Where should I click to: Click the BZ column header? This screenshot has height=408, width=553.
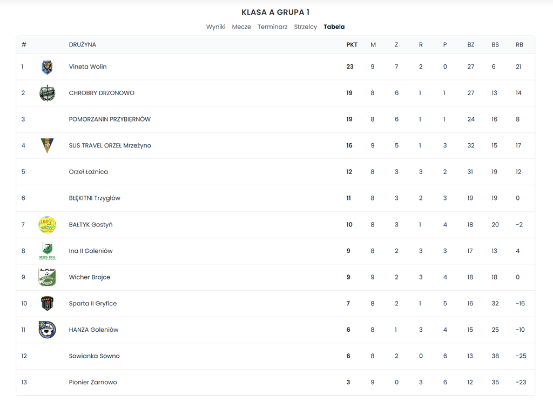click(471, 45)
